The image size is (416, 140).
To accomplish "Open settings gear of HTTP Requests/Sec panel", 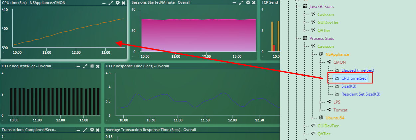I will coord(92,66).
